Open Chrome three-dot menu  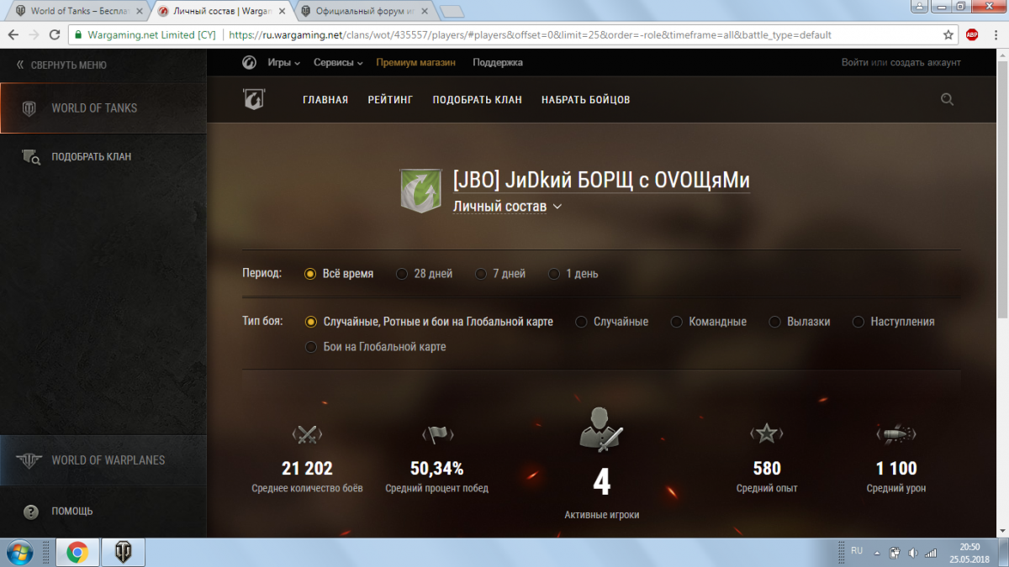tap(995, 35)
